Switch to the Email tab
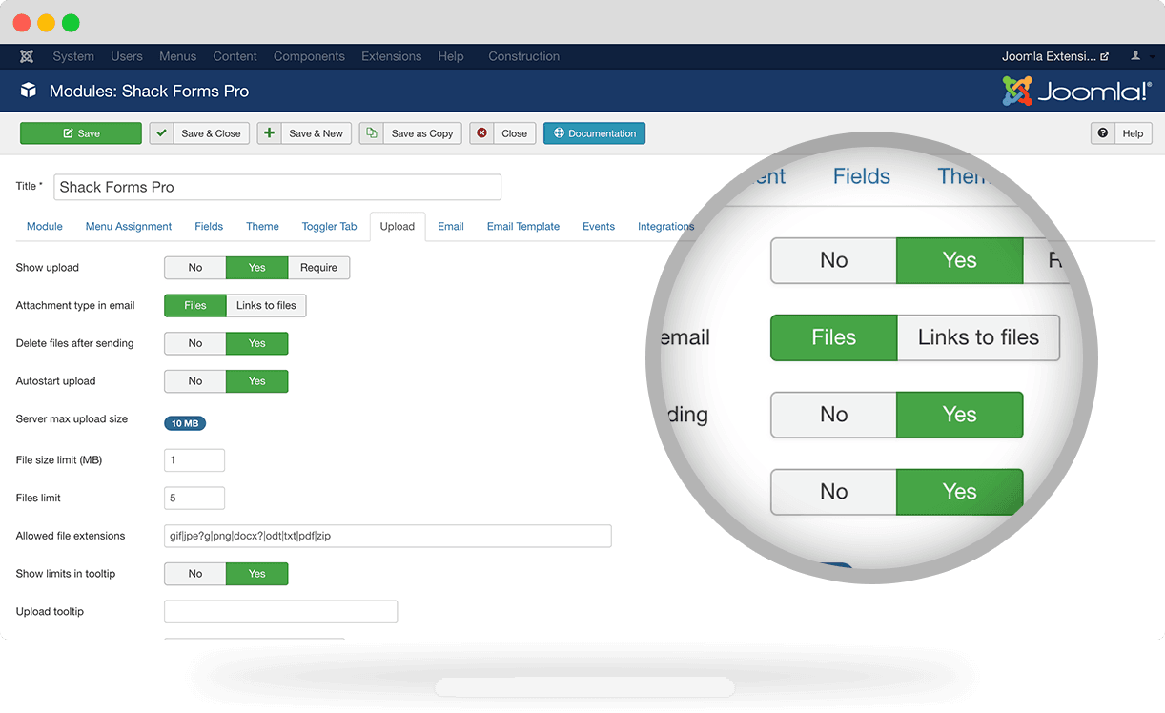Screen dimensions: 1165x713 tap(451, 227)
